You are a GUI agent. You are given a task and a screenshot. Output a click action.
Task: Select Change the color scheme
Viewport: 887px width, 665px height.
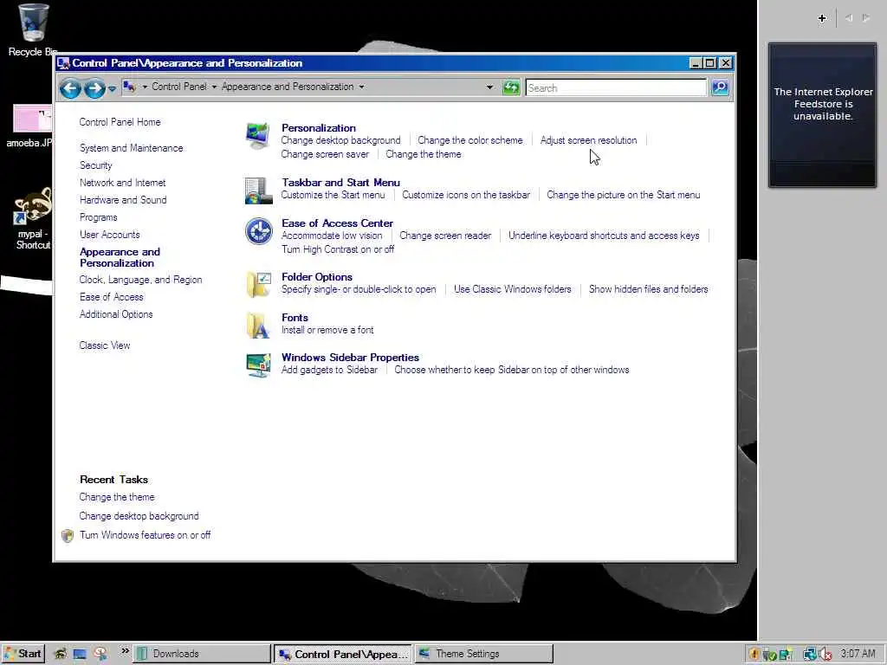(x=470, y=140)
